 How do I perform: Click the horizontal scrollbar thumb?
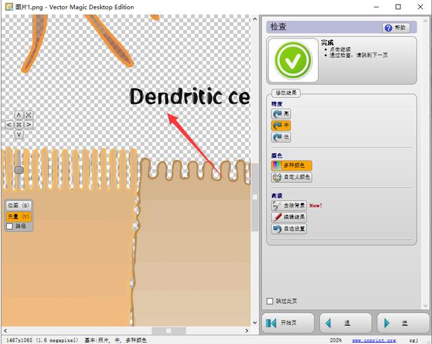coord(169,331)
